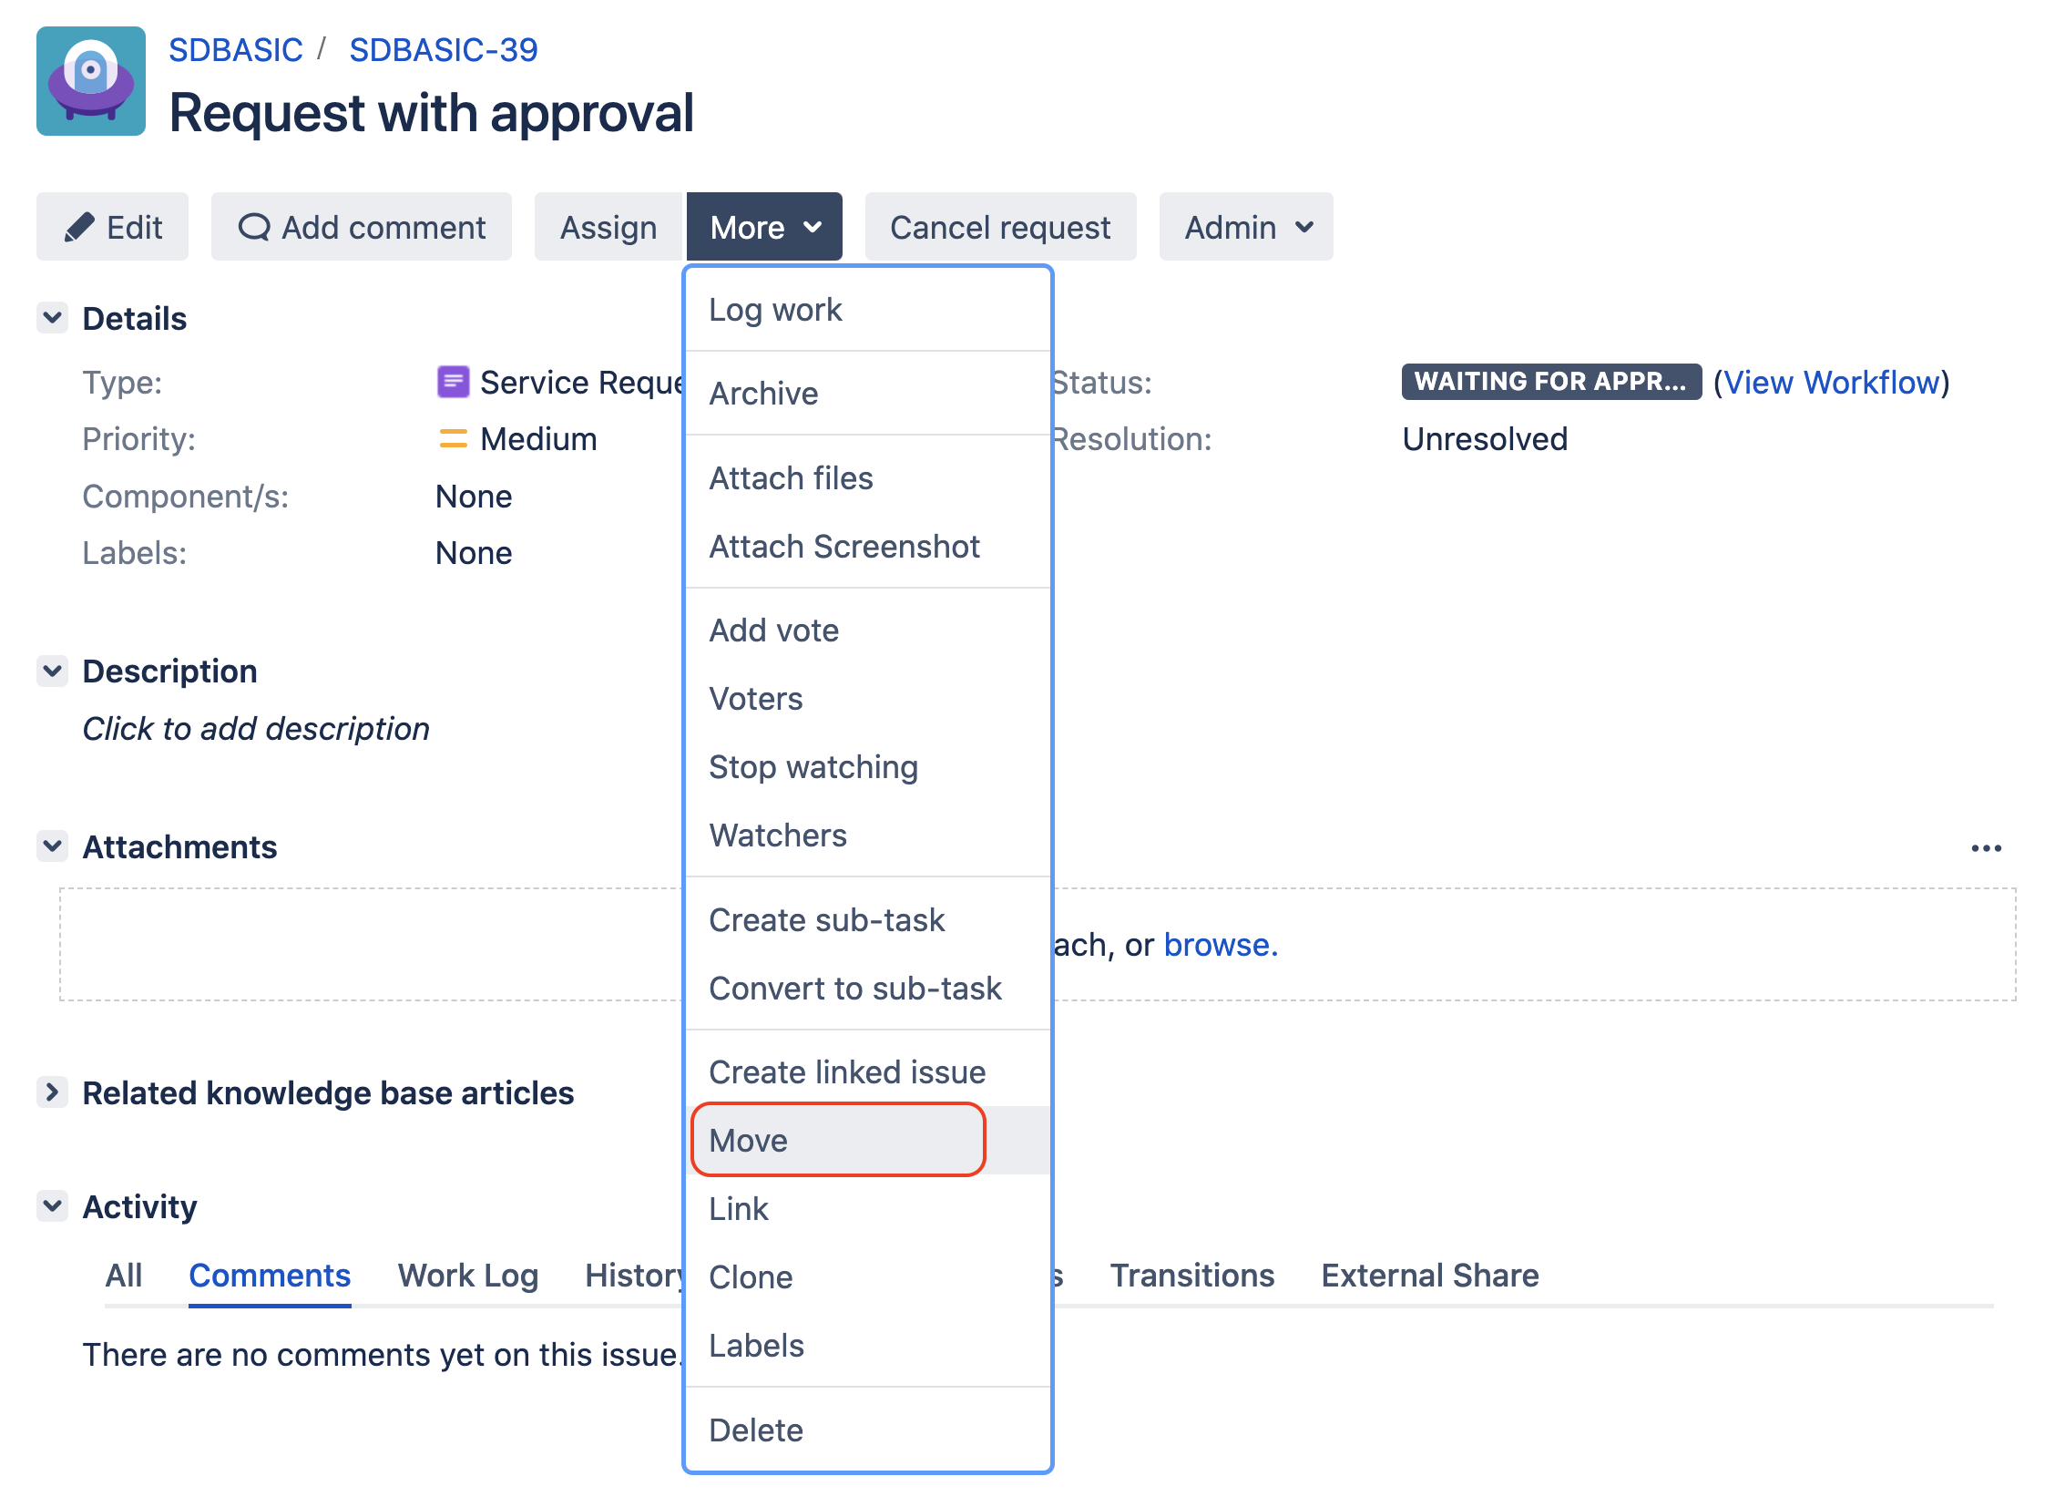Select Move from the More menu

tap(748, 1141)
